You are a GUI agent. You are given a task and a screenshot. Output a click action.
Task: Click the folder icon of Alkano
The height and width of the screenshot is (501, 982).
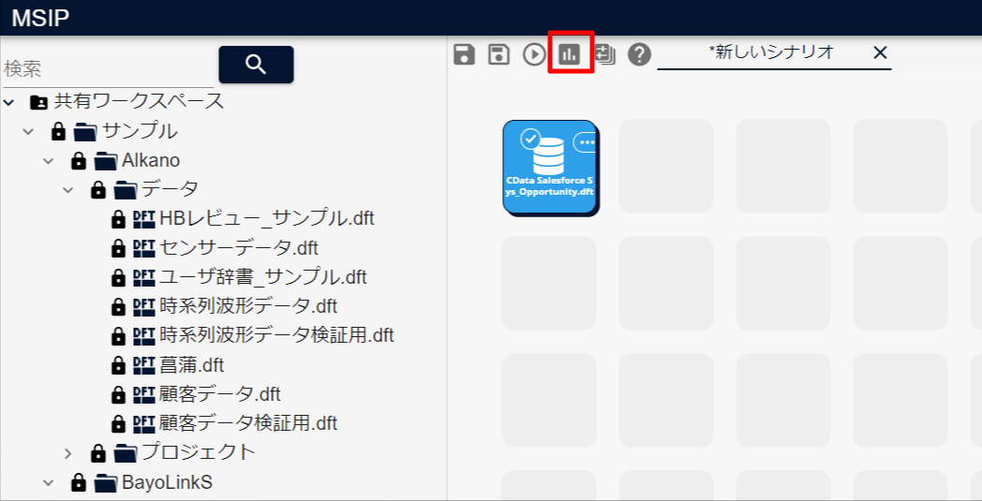[x=105, y=161]
